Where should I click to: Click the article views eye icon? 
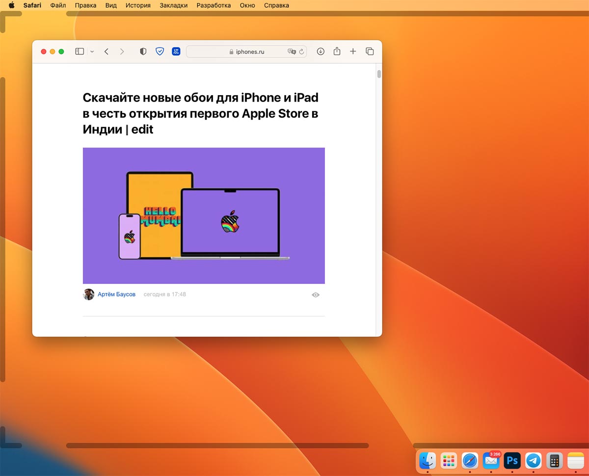316,295
